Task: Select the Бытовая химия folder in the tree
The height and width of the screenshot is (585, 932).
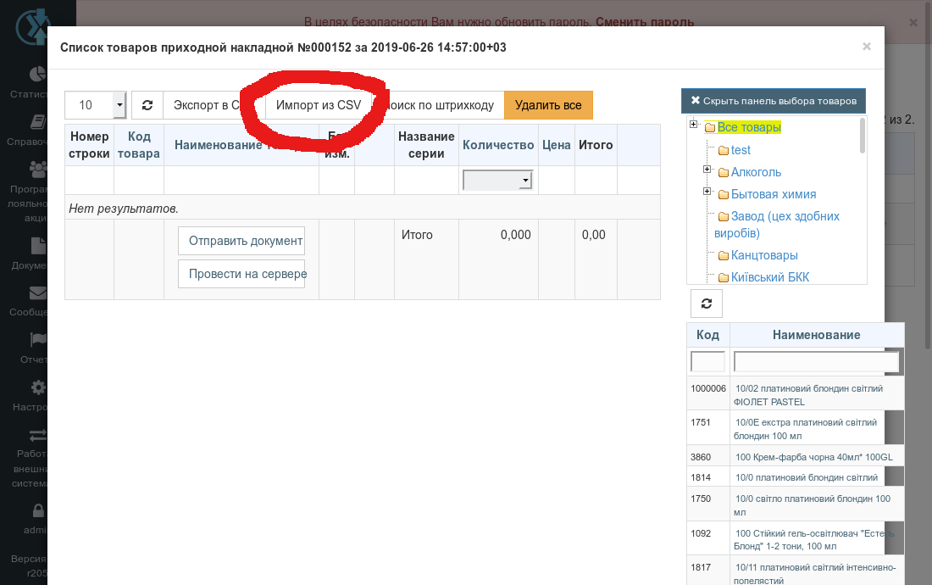Action: tap(773, 194)
